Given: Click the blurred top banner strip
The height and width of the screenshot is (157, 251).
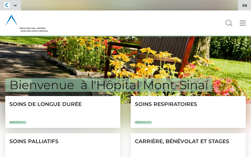Looking at the screenshot, I should click(129, 5).
